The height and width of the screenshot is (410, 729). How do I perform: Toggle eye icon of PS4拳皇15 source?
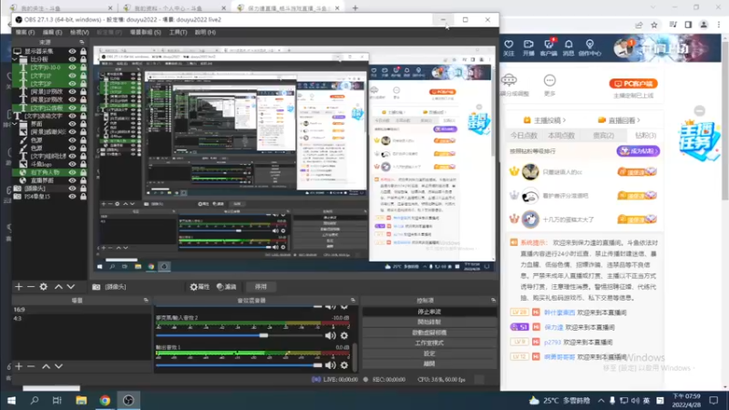click(x=72, y=197)
